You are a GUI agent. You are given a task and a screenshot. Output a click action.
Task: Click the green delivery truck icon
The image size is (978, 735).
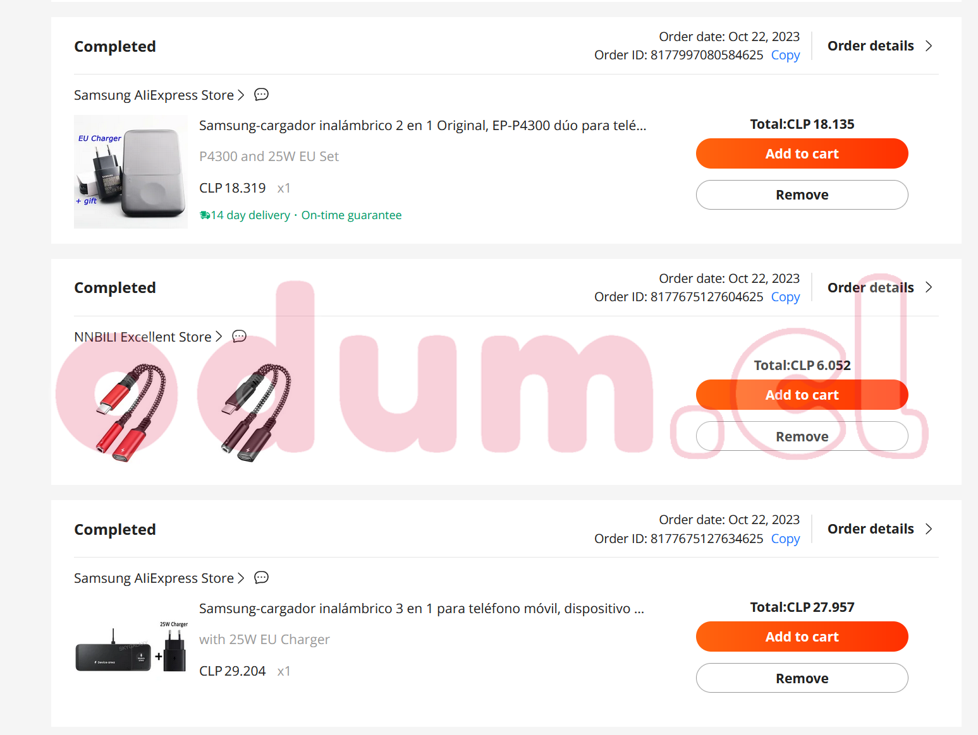coord(205,215)
